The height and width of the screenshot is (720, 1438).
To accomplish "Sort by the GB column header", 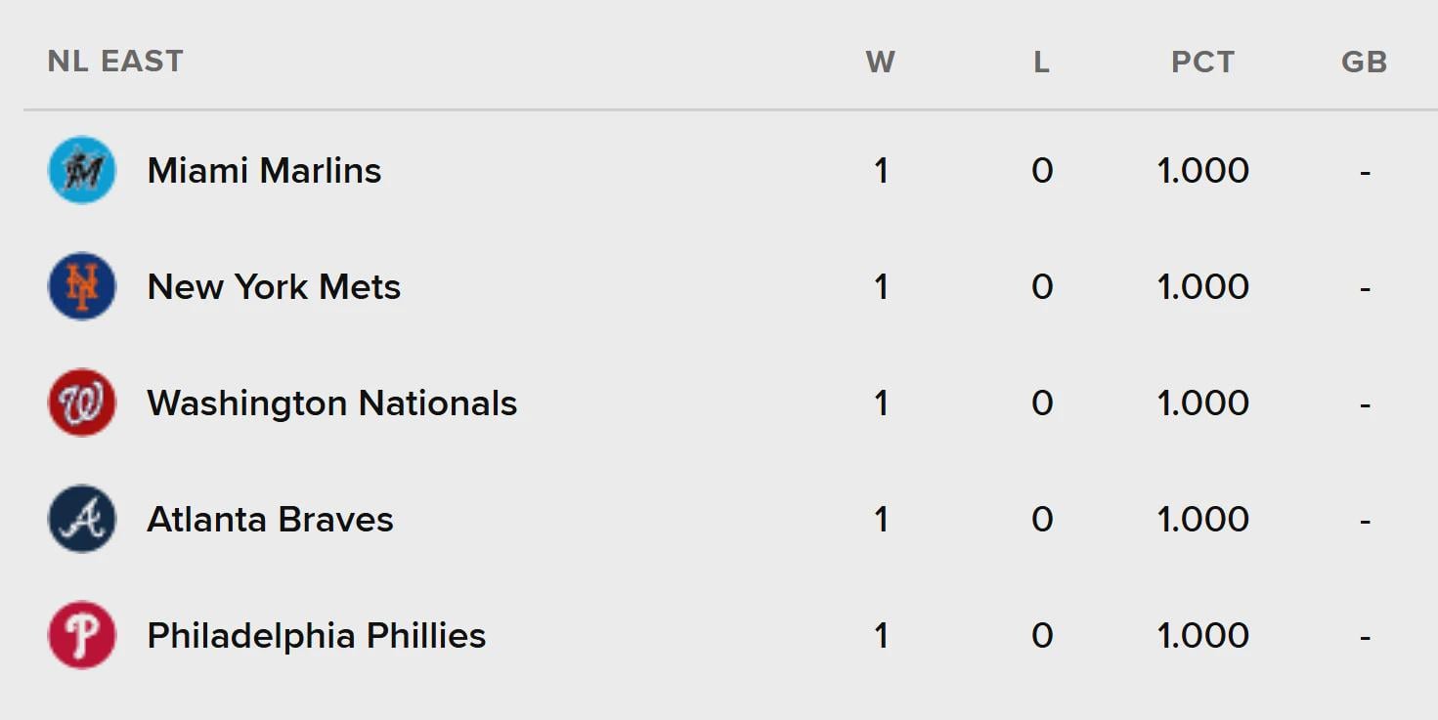I will (x=1364, y=61).
